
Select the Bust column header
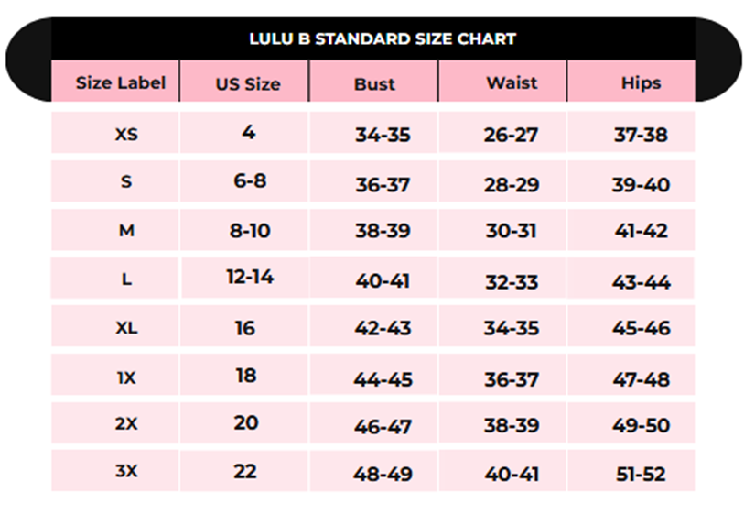coord(375,84)
